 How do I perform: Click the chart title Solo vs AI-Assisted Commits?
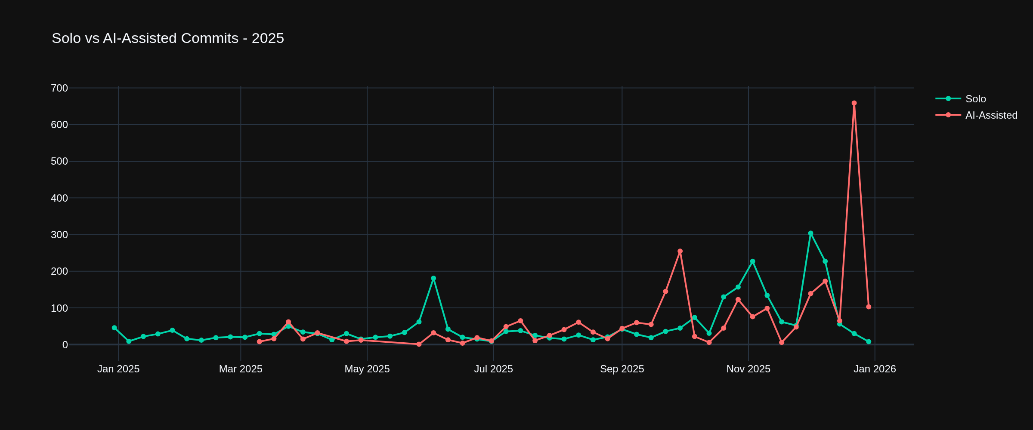pos(167,38)
